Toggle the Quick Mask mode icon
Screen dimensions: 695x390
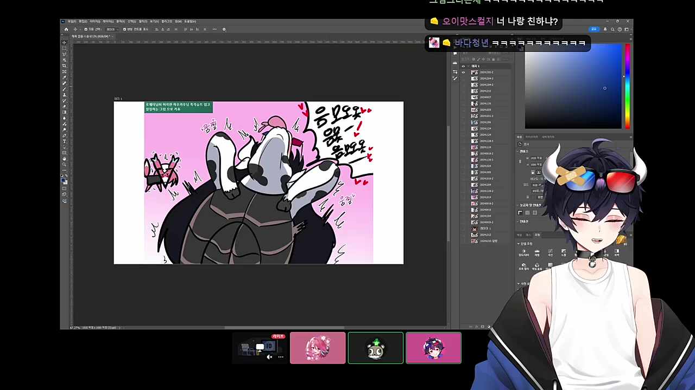(64, 188)
